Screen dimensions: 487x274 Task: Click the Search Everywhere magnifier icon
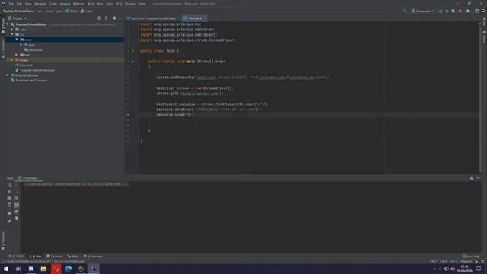click(483, 11)
